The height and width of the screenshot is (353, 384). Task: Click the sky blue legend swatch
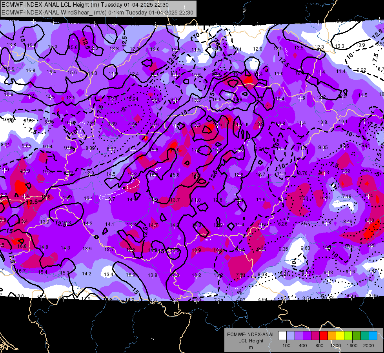[373, 336]
